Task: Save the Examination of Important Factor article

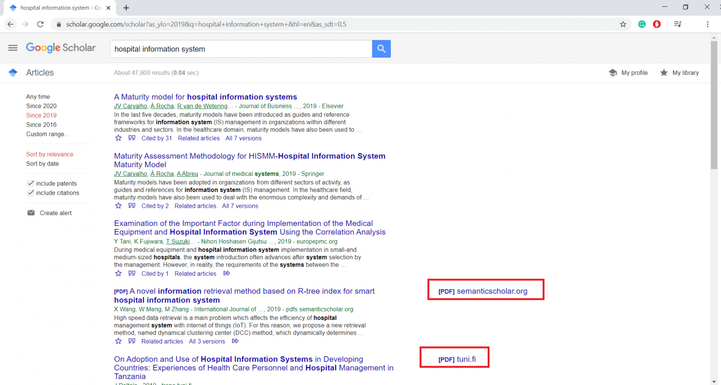Action: click(119, 273)
